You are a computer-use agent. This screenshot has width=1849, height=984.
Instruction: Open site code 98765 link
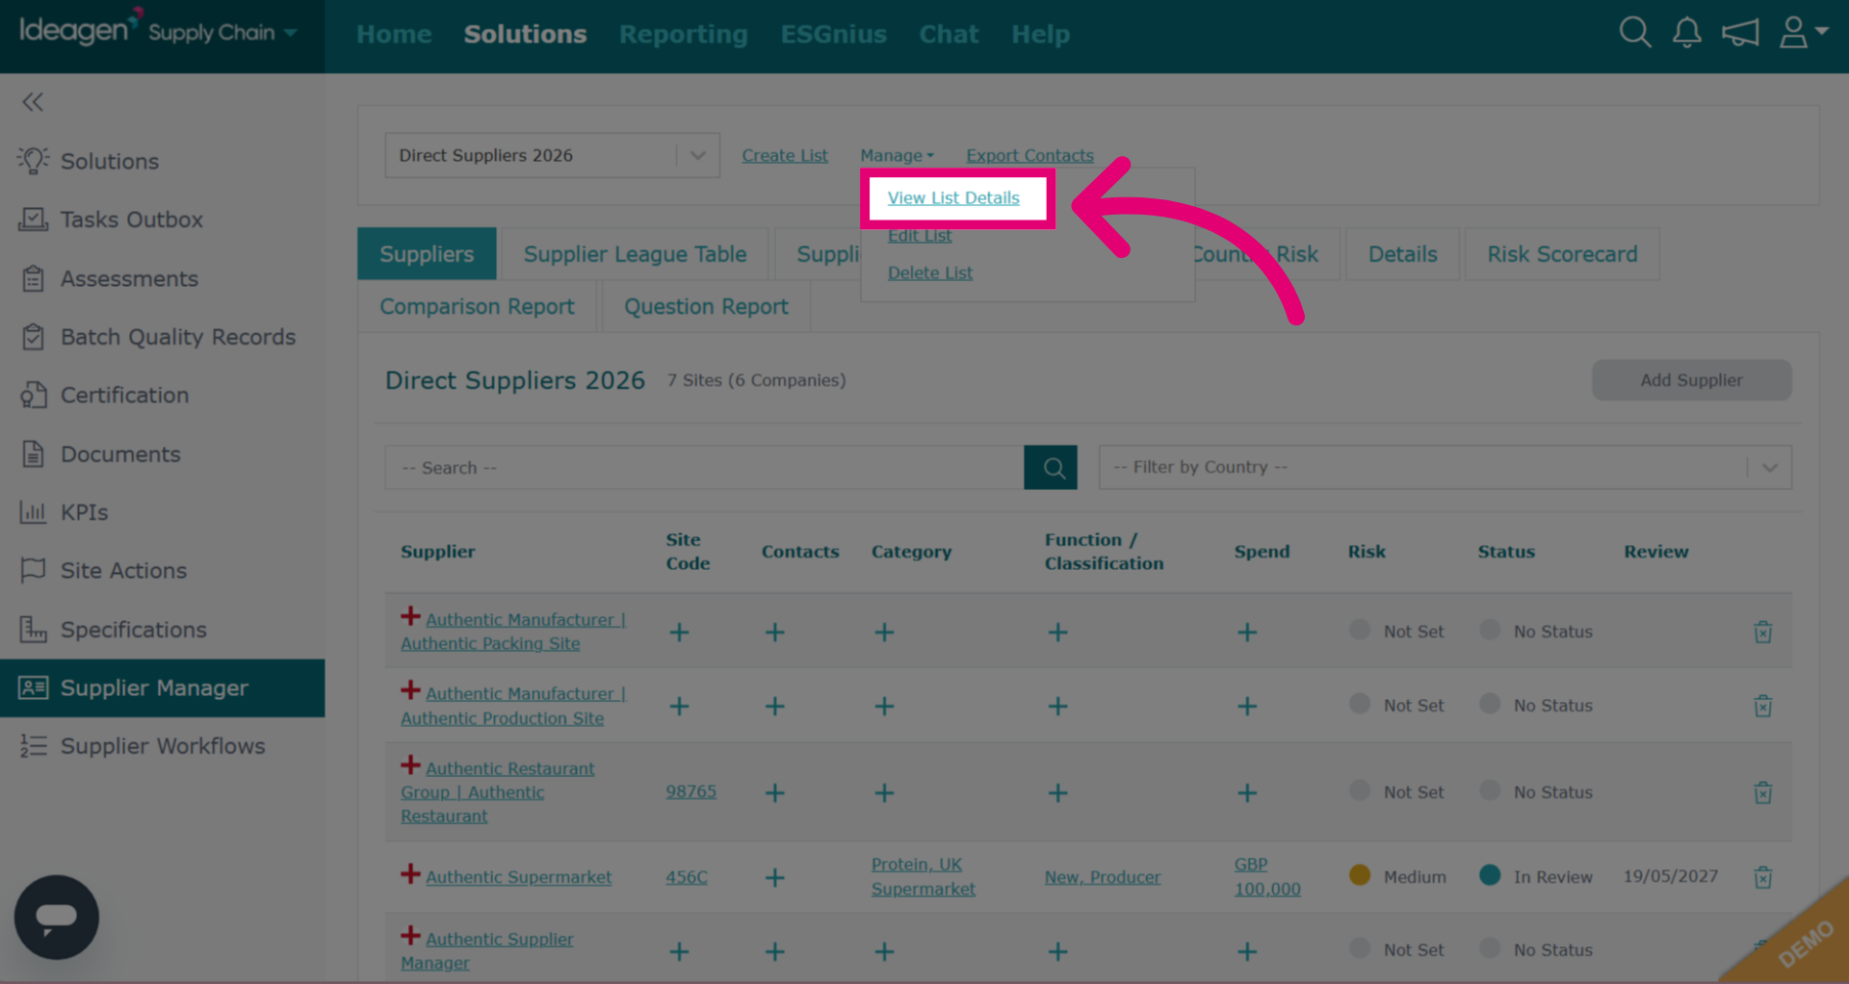(690, 791)
